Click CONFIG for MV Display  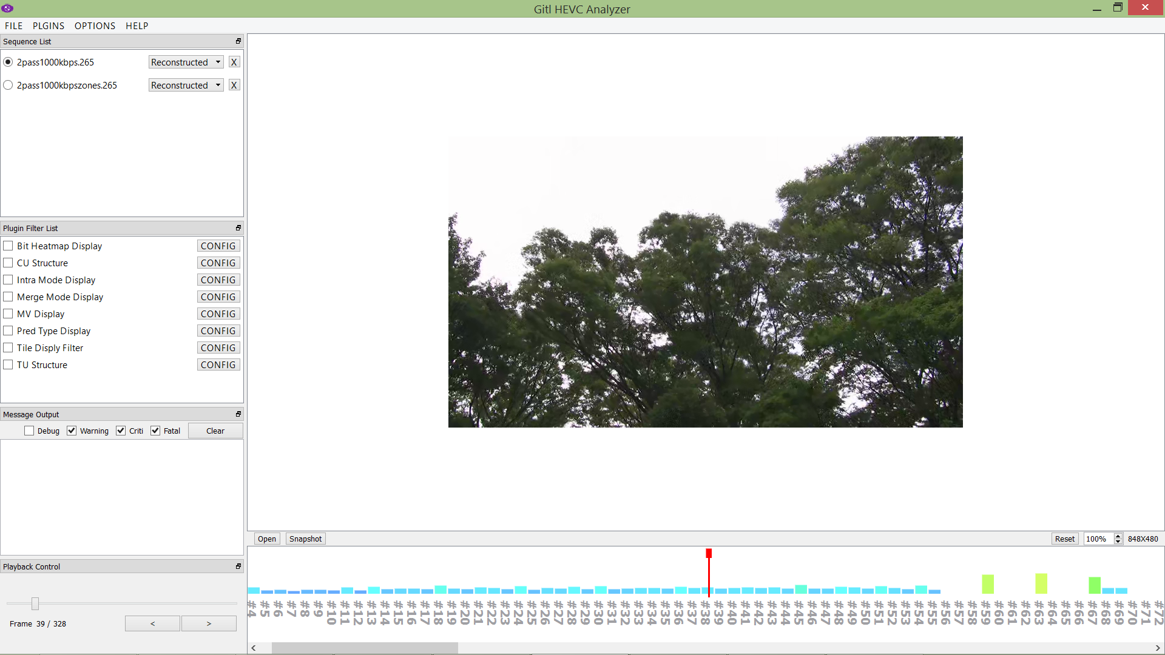[x=218, y=314]
